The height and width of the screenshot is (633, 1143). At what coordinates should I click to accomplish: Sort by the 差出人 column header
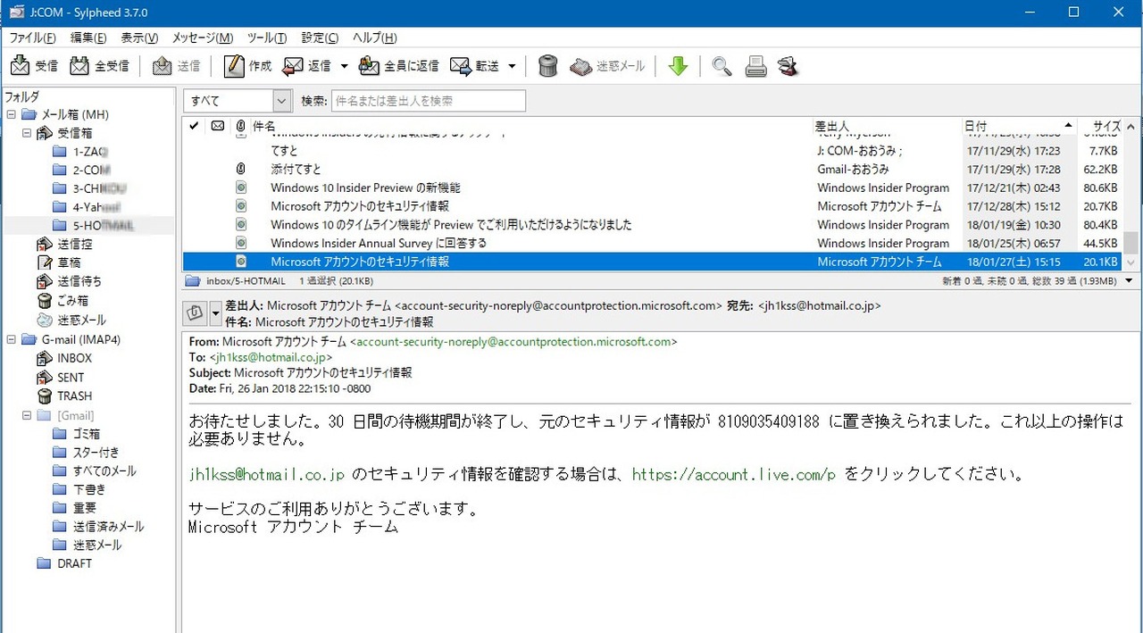pos(887,126)
